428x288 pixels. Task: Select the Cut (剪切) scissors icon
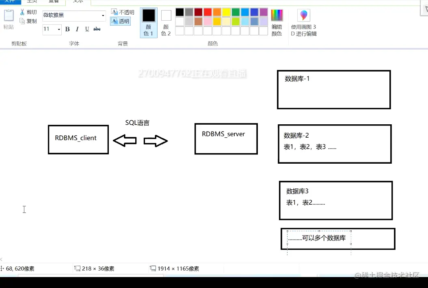click(23, 12)
